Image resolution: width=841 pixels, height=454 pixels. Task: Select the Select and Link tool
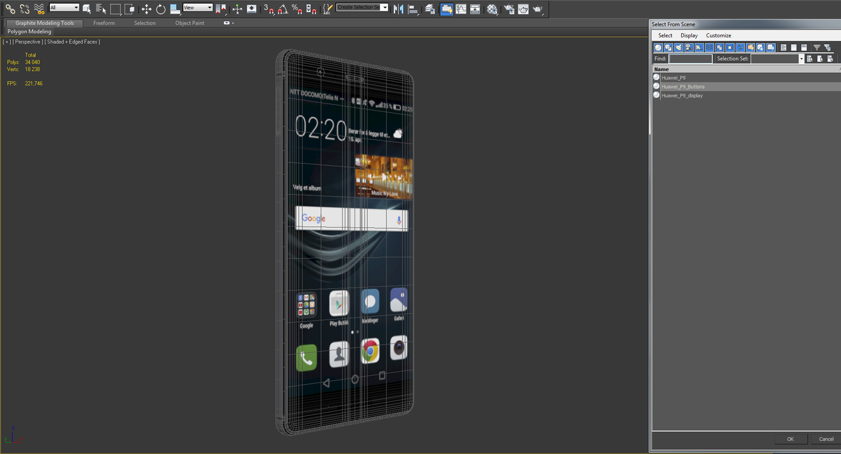(10, 9)
